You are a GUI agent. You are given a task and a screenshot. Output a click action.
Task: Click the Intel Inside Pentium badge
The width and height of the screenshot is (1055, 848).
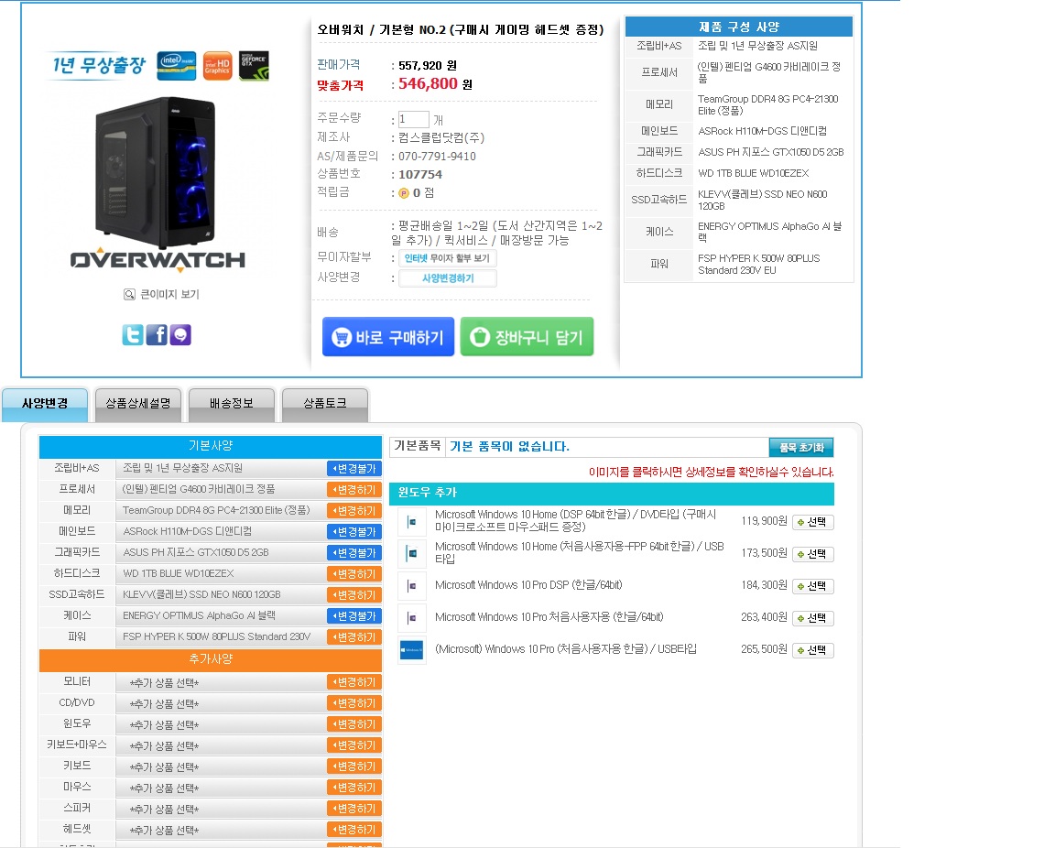(x=176, y=66)
